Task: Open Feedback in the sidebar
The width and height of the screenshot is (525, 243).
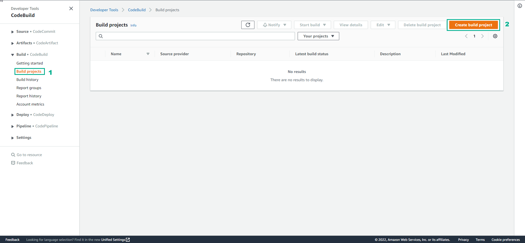Action: [25, 163]
